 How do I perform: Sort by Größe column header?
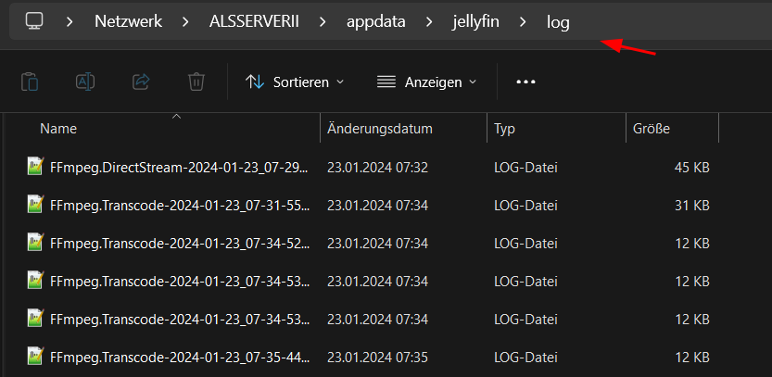tap(652, 129)
